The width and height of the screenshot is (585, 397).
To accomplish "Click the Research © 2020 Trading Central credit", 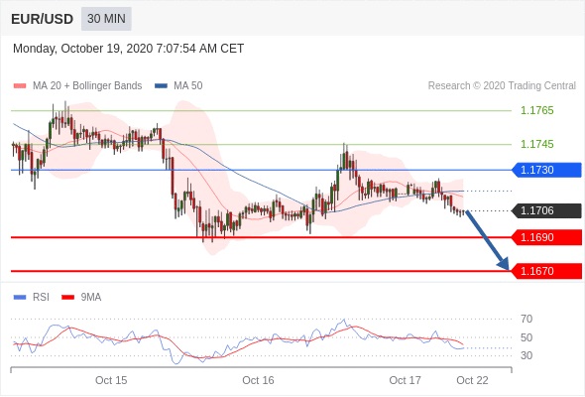I will (502, 86).
